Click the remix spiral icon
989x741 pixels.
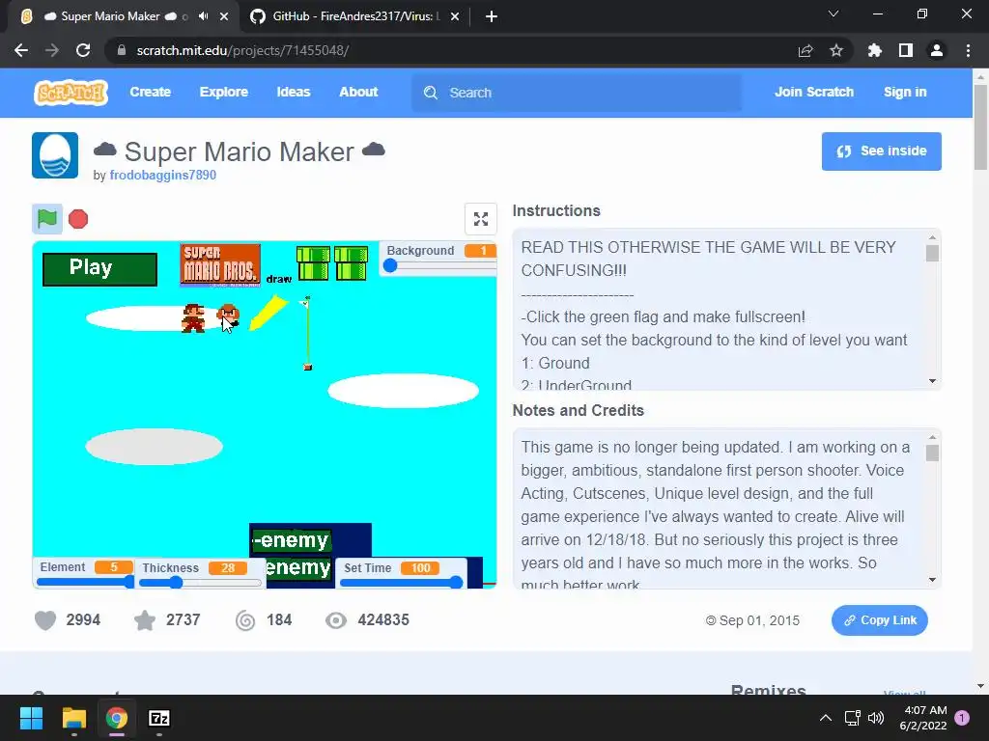click(245, 620)
